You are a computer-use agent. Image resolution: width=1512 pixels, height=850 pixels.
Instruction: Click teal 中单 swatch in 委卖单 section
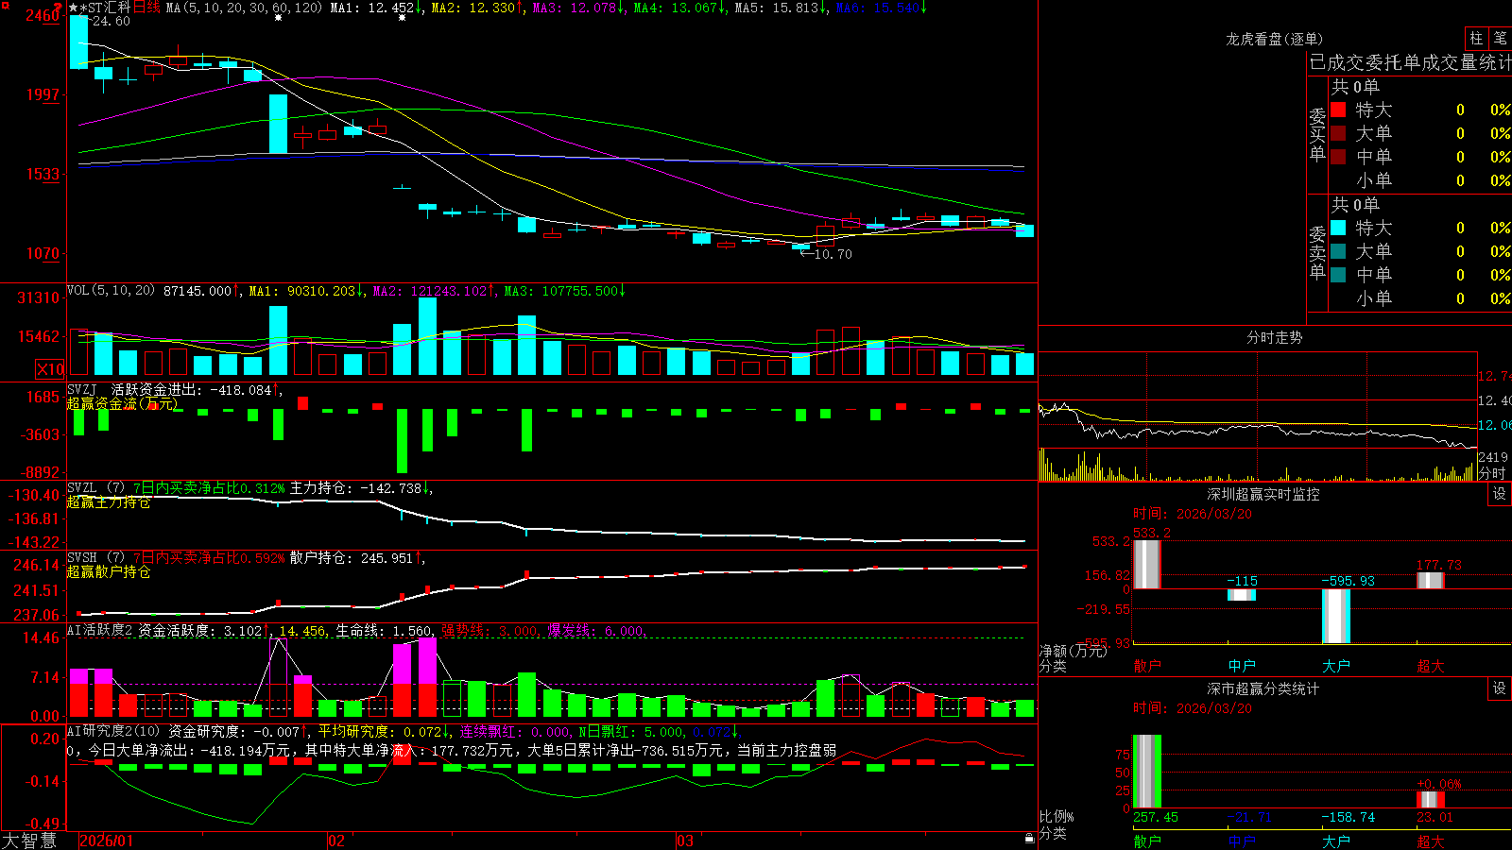[x=1338, y=275]
